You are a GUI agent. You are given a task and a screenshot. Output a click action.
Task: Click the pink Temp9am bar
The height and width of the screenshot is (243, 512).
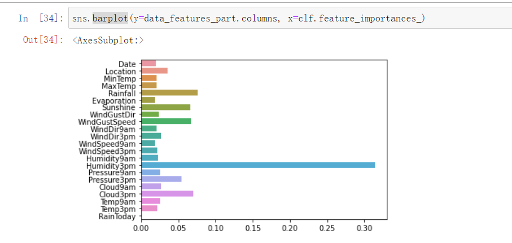click(x=150, y=201)
